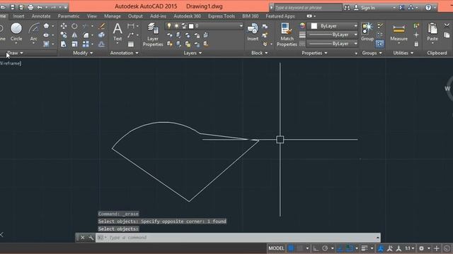Toggle polar tracking in status bar

click(x=325, y=248)
